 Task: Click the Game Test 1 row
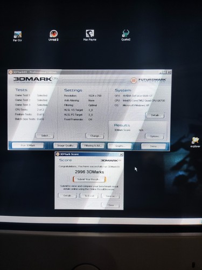[31, 96]
